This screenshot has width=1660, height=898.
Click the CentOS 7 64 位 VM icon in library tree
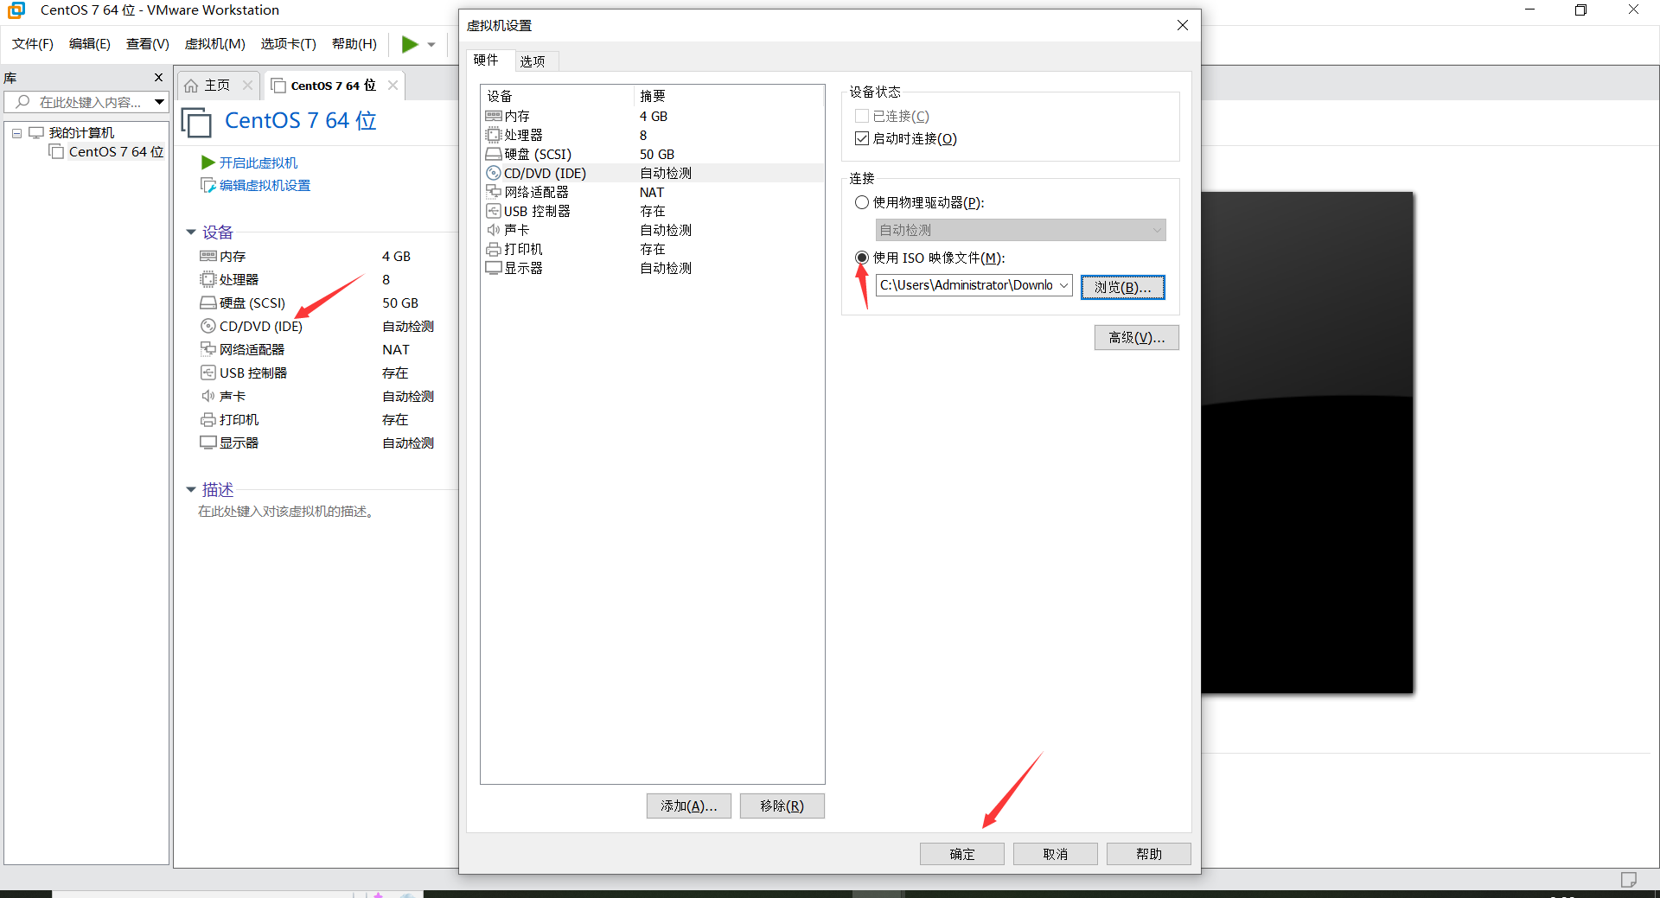tap(57, 152)
